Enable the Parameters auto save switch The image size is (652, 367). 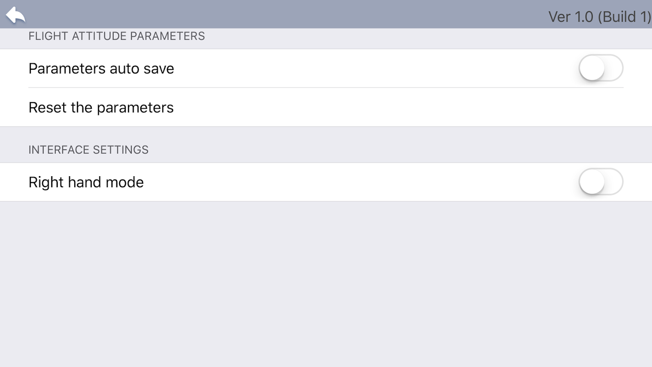click(600, 68)
